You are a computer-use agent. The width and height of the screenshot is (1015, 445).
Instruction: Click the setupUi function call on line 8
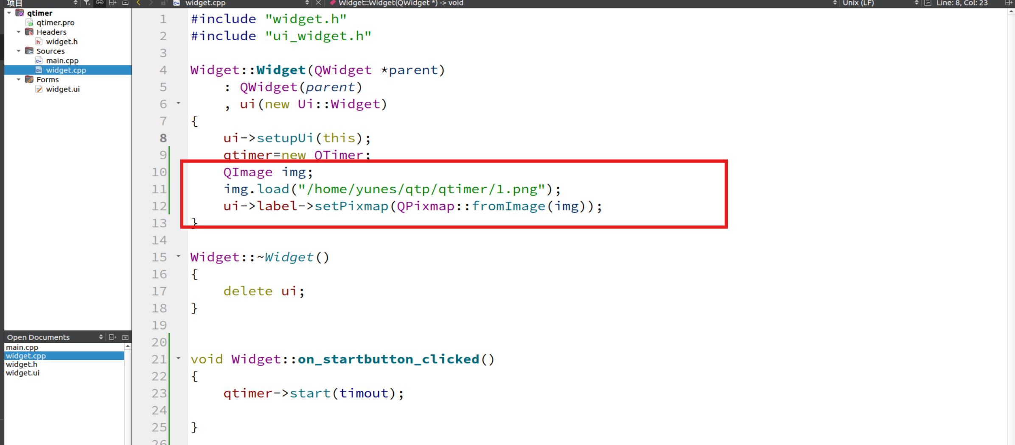click(x=285, y=138)
